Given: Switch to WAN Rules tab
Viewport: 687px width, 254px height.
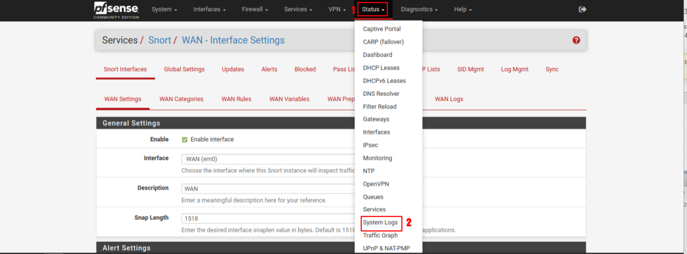Looking at the screenshot, I should pos(236,99).
